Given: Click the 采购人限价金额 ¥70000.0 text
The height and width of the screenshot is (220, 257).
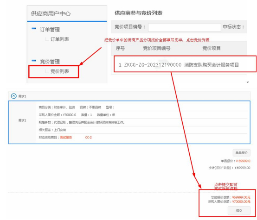Looking at the screenshot, I should coord(58,115).
